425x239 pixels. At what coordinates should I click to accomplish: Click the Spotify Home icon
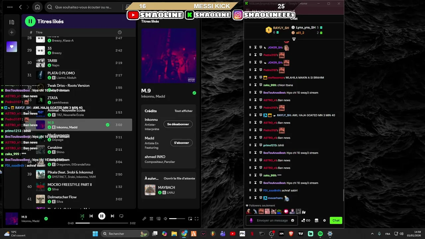click(x=38, y=7)
